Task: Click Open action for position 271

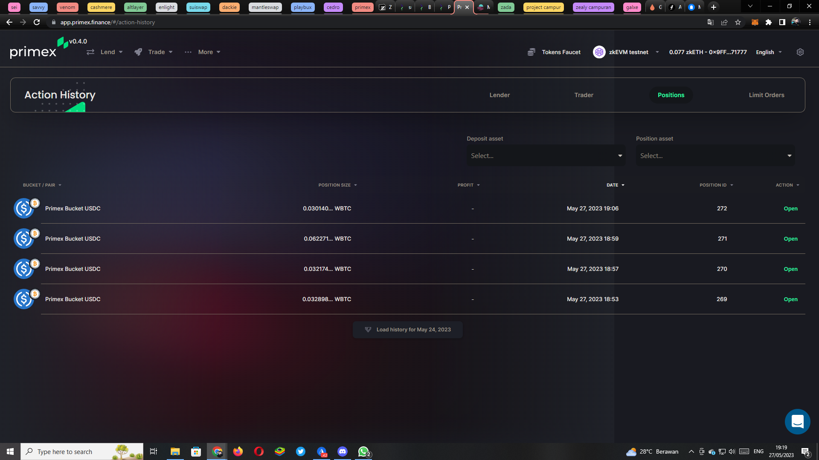Action: 790,239
